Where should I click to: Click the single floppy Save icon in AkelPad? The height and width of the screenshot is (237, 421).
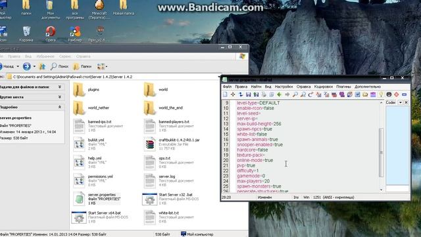click(249, 95)
